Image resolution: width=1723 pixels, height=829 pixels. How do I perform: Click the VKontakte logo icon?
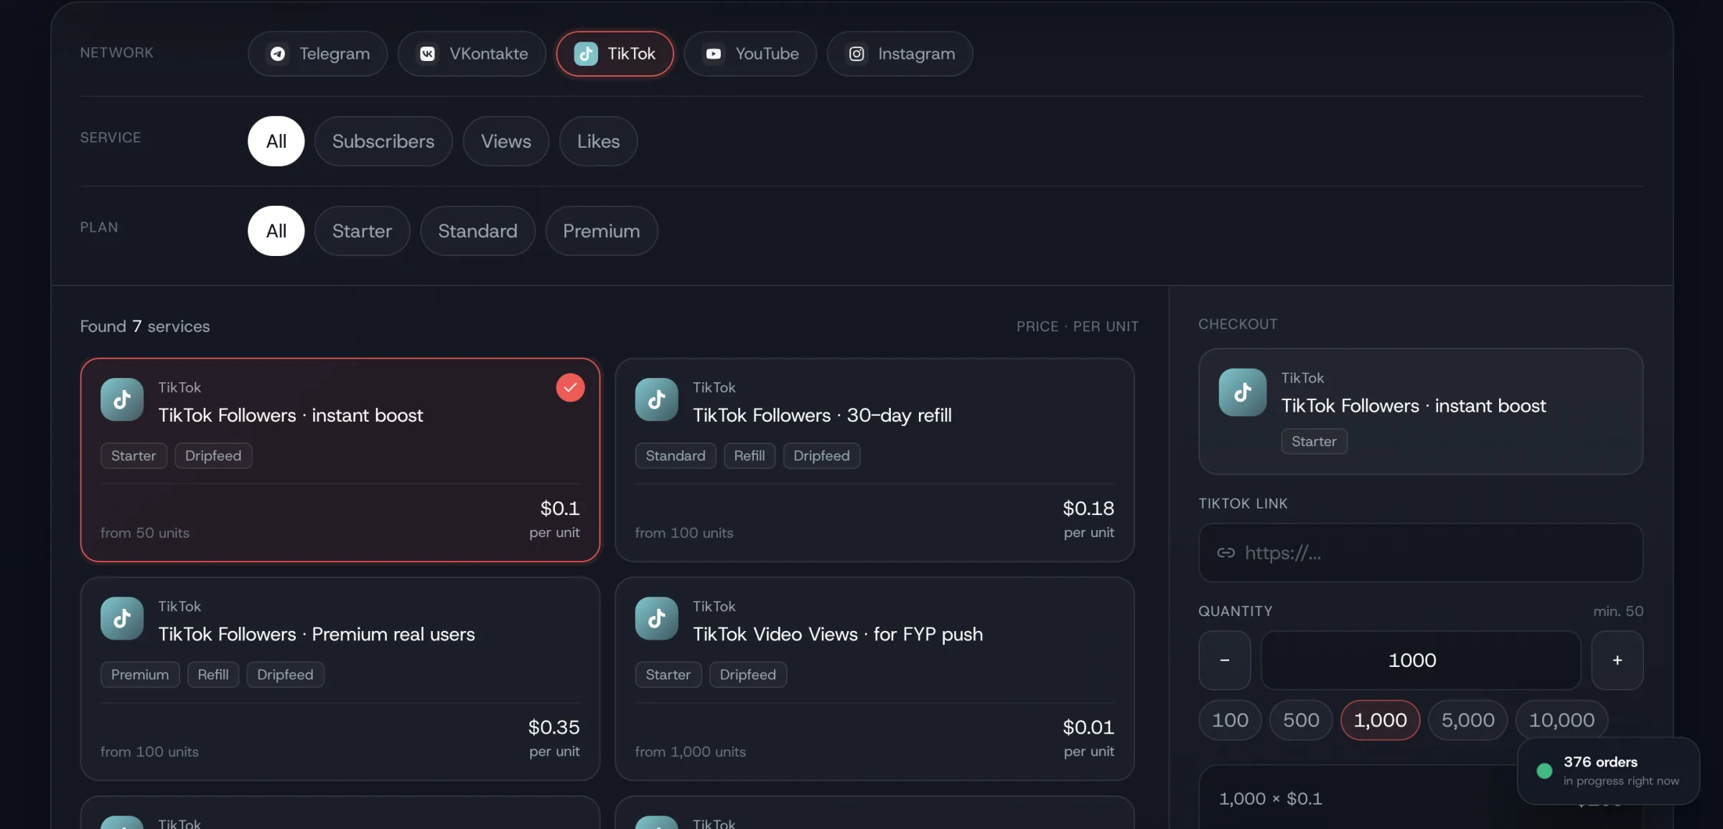(x=427, y=54)
